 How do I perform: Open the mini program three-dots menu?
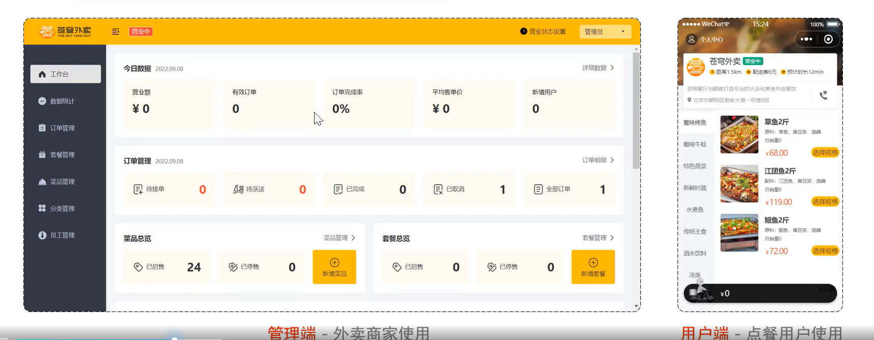[x=806, y=39]
